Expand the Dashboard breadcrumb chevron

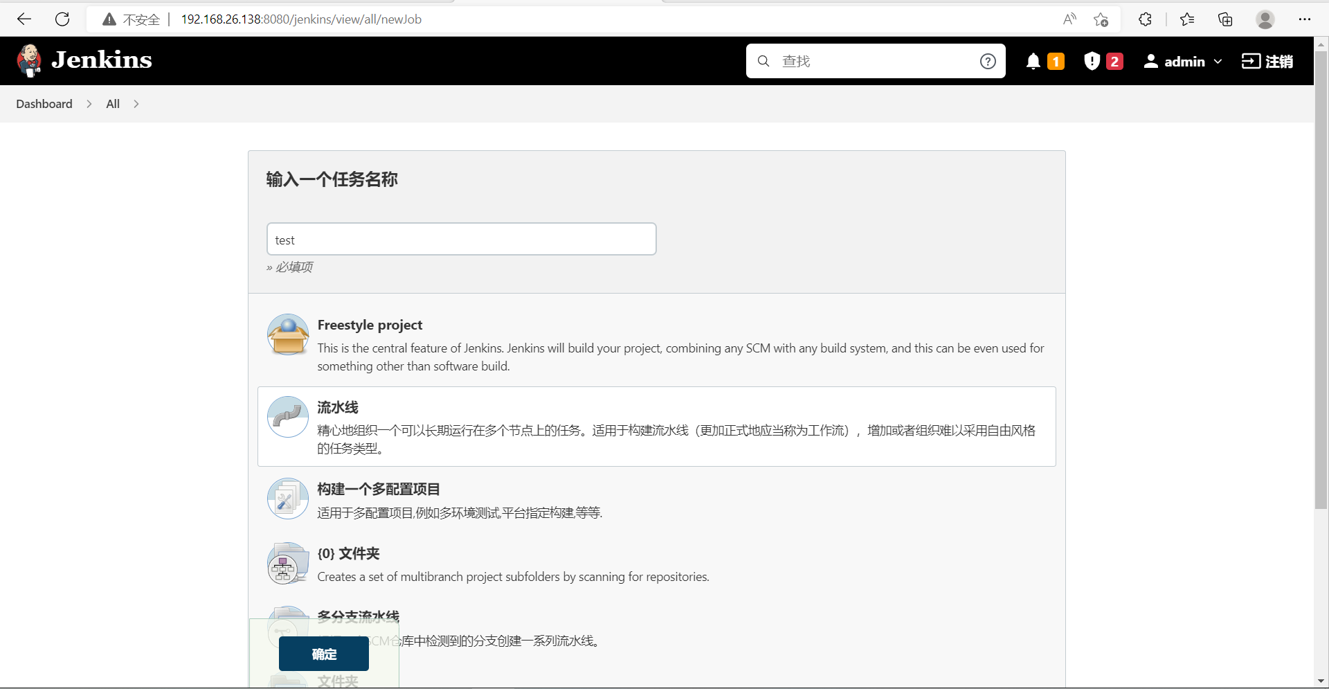pyautogui.click(x=89, y=104)
